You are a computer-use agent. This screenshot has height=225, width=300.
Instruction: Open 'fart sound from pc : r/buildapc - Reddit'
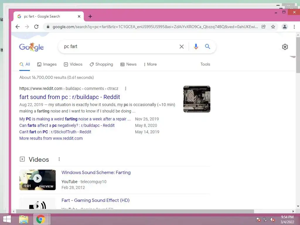[70, 97]
